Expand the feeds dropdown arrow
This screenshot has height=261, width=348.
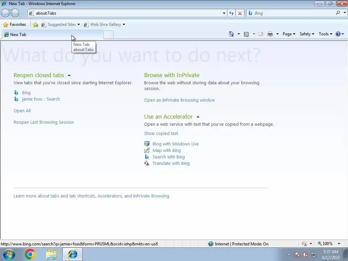click(254, 34)
